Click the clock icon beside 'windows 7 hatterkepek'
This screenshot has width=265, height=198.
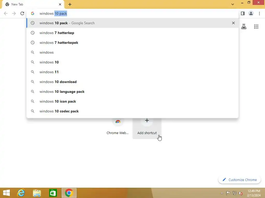[x=33, y=43]
